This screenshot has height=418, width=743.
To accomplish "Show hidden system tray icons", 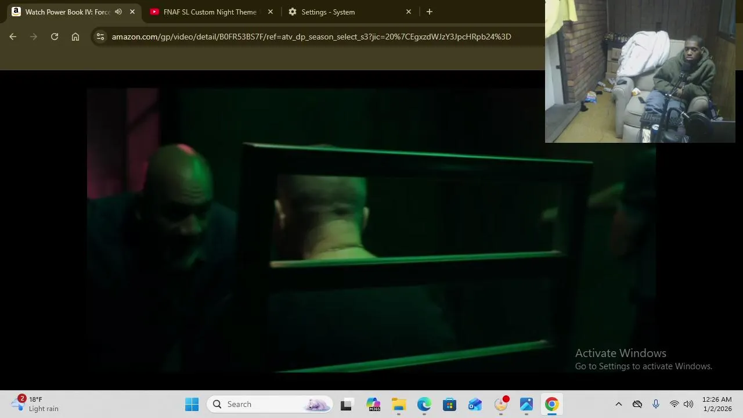I will (619, 404).
